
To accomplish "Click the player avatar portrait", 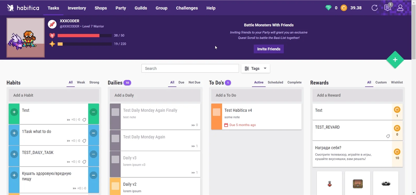I will click(25, 38).
